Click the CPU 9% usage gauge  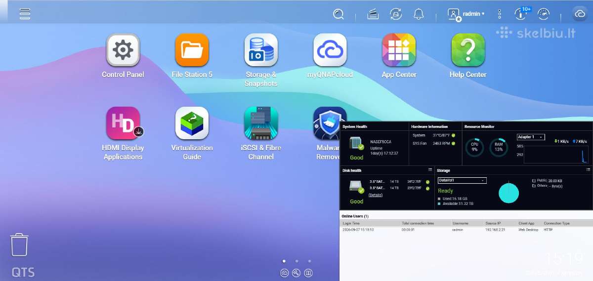(474, 147)
